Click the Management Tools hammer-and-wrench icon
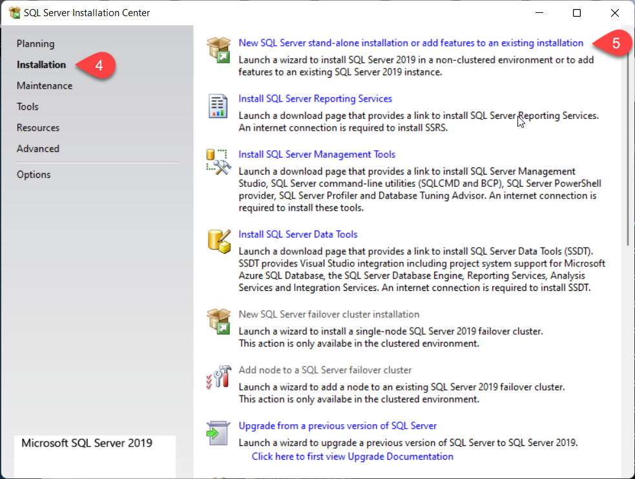Screen dimensions: 635x479 219,162
